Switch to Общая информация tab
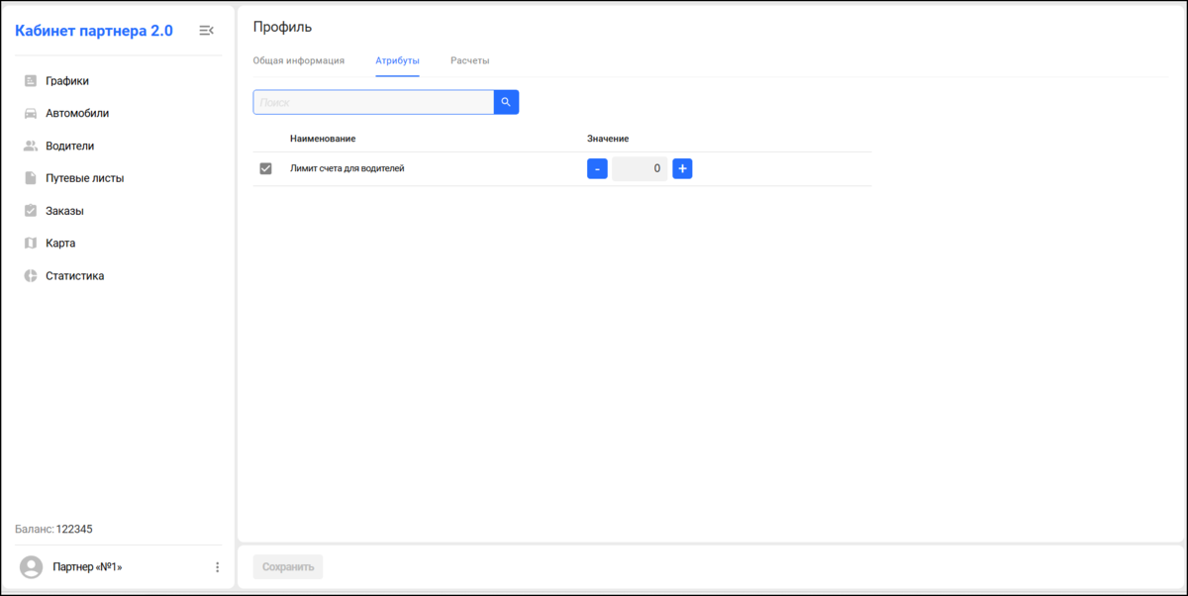Image resolution: width=1188 pixels, height=596 pixels. tap(299, 60)
